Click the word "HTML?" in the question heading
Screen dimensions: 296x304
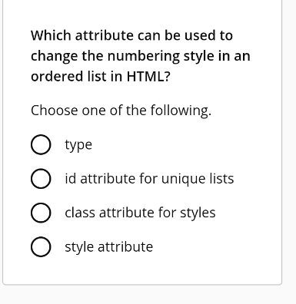click(148, 76)
